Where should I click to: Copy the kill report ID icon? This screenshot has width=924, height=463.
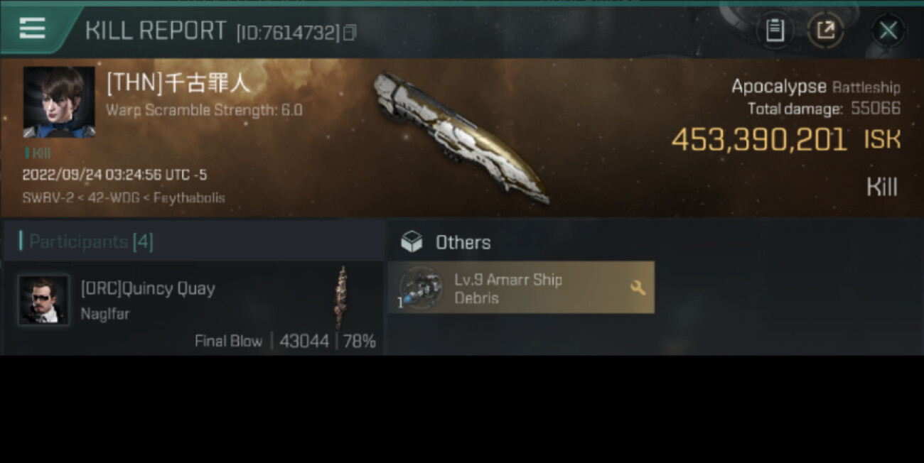tap(349, 33)
